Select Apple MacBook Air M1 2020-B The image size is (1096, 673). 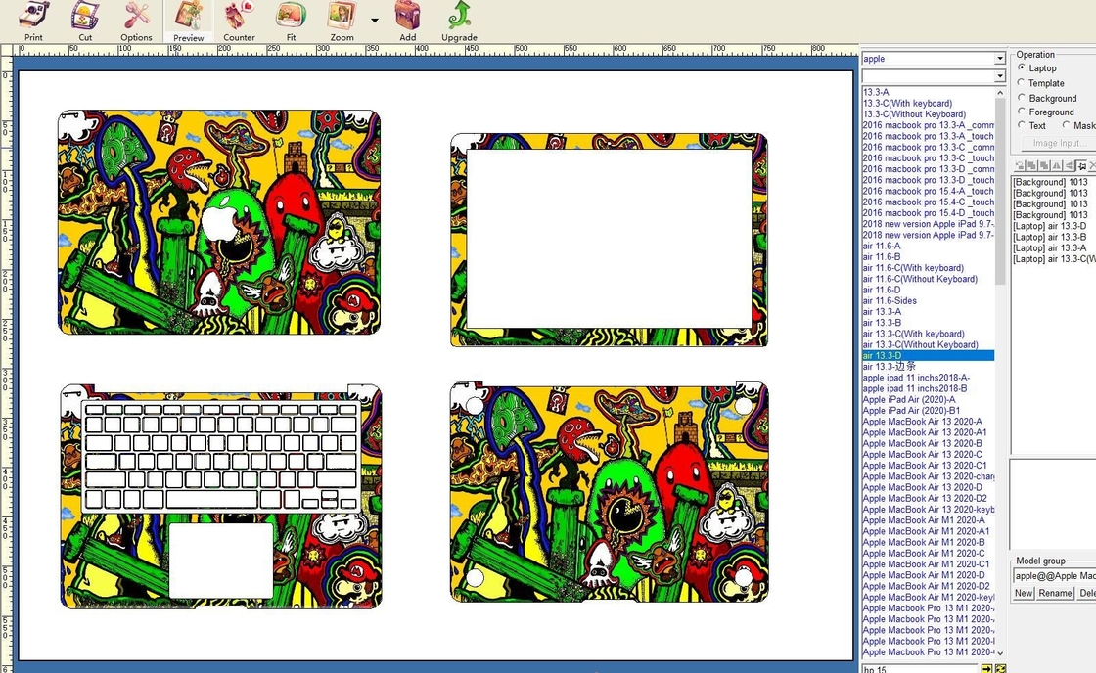924,542
